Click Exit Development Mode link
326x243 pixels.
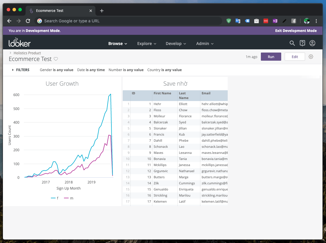pos(296,31)
